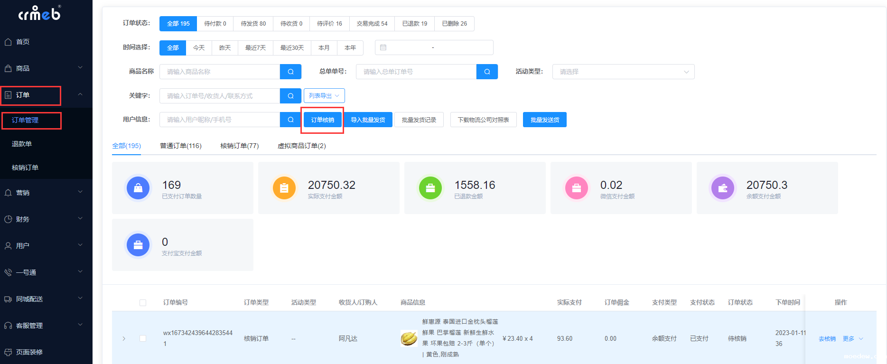Click the search icon beside 商品名称 field
The height and width of the screenshot is (364, 887).
pos(290,72)
